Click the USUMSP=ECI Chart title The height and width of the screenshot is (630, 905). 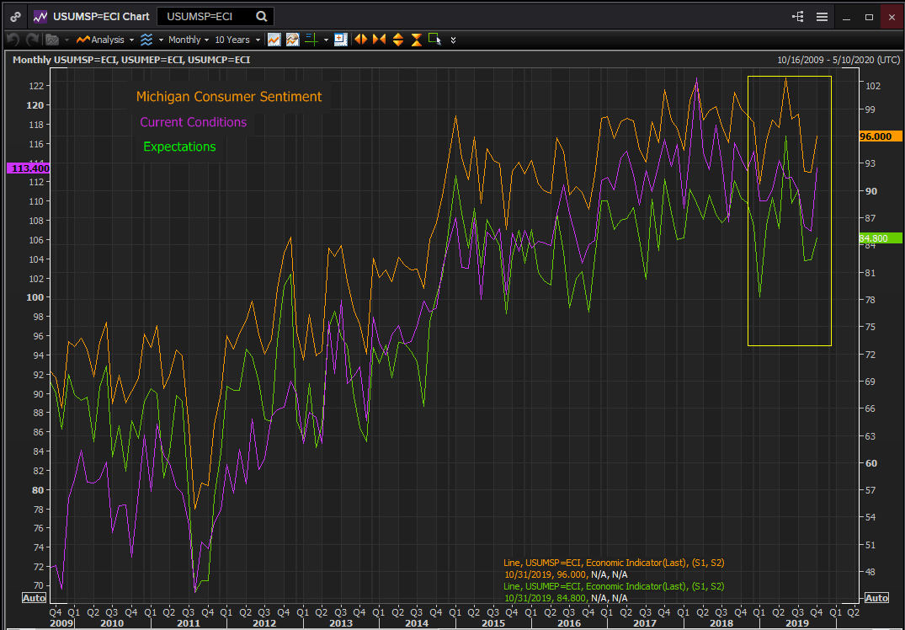pyautogui.click(x=101, y=16)
